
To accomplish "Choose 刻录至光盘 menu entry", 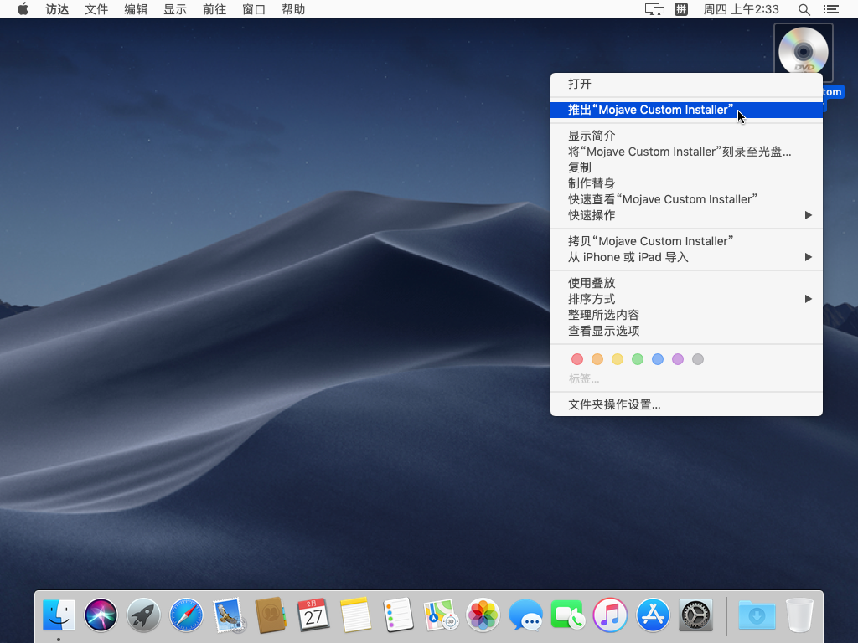I will [687, 152].
